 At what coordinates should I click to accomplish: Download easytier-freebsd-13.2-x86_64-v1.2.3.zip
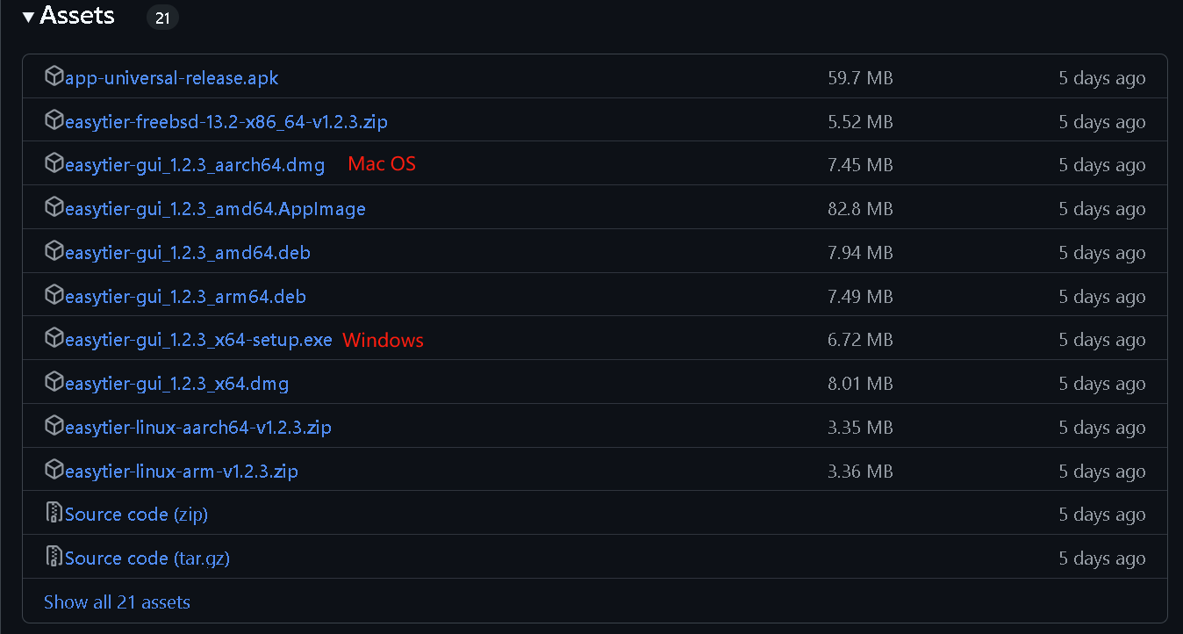pyautogui.click(x=226, y=122)
